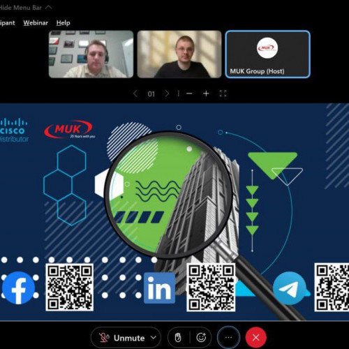Go to previous slide arrow
This screenshot has width=349, height=349.
pos(135,94)
